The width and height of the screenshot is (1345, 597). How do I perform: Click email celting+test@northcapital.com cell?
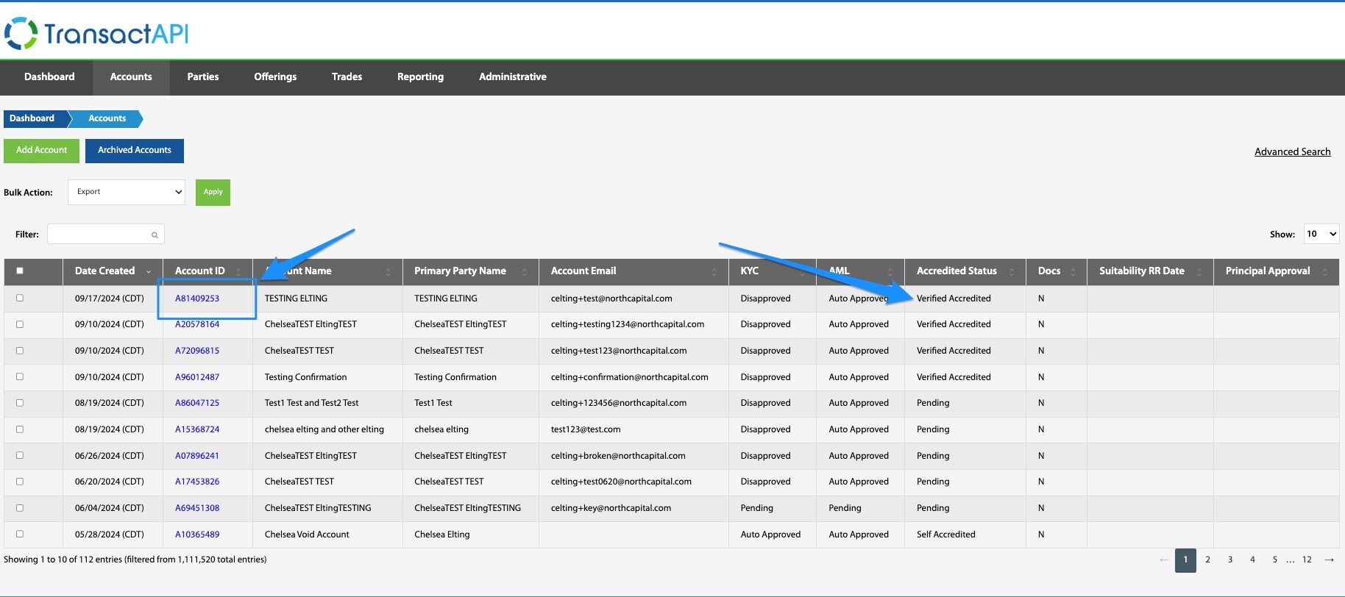click(x=611, y=298)
